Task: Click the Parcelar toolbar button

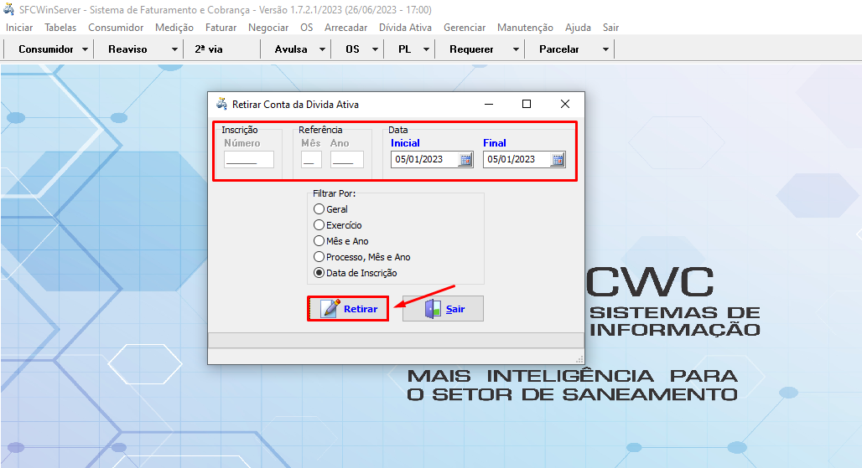Action: (559, 49)
